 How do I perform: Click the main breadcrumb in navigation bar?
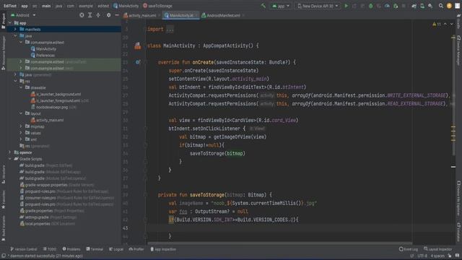pyautogui.click(x=46, y=6)
